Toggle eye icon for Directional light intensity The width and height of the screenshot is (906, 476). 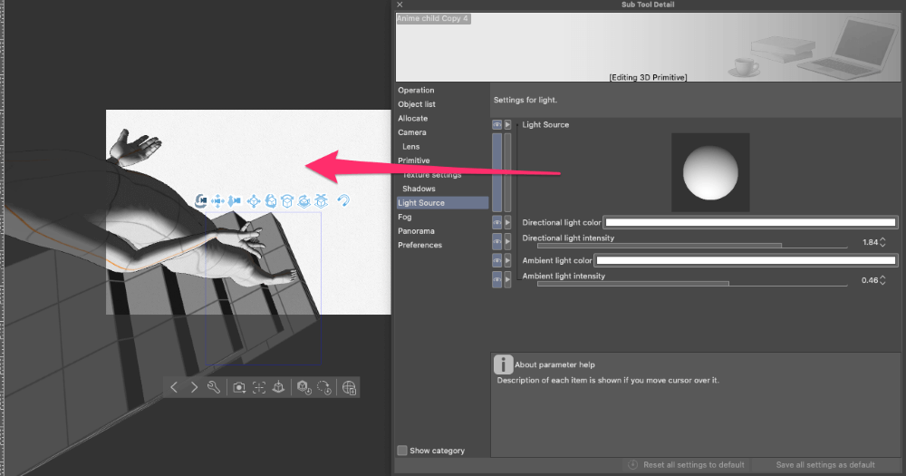click(x=496, y=241)
